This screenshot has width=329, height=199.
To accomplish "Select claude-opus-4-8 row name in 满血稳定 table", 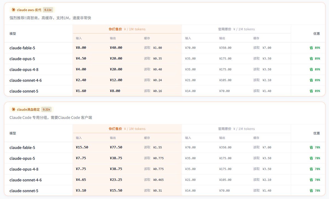I will coord(24,169).
